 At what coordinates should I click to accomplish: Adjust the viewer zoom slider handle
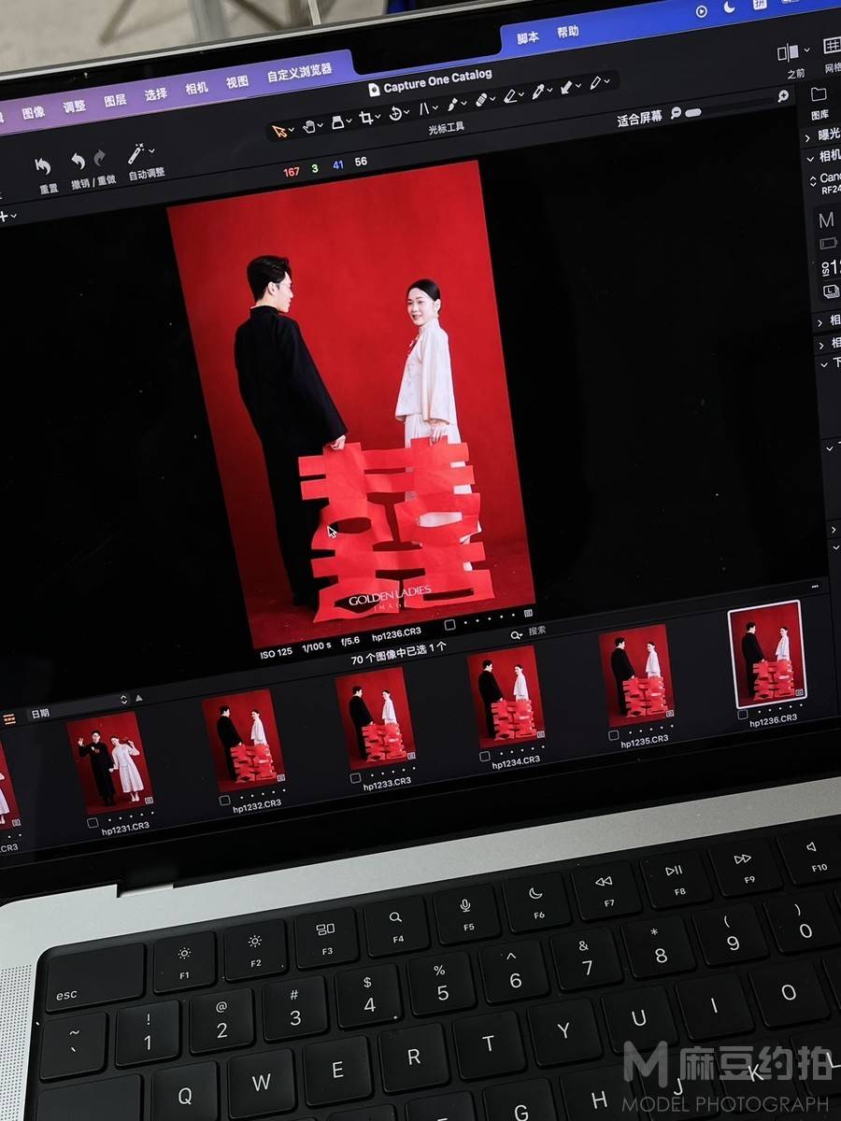point(693,112)
